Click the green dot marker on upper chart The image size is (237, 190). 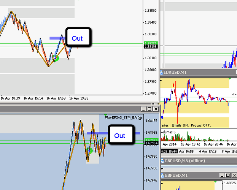click(56, 58)
